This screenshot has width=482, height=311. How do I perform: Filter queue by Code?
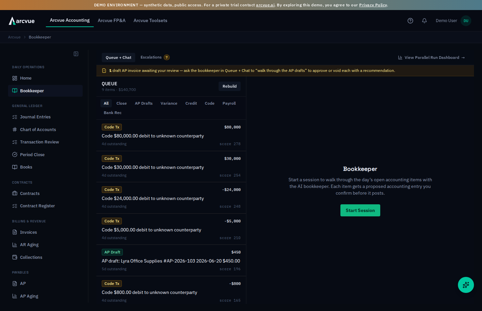210,103
